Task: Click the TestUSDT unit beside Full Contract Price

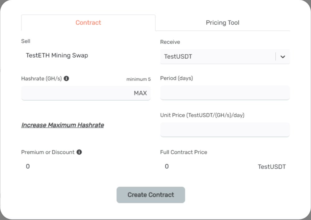Action: 271,167
